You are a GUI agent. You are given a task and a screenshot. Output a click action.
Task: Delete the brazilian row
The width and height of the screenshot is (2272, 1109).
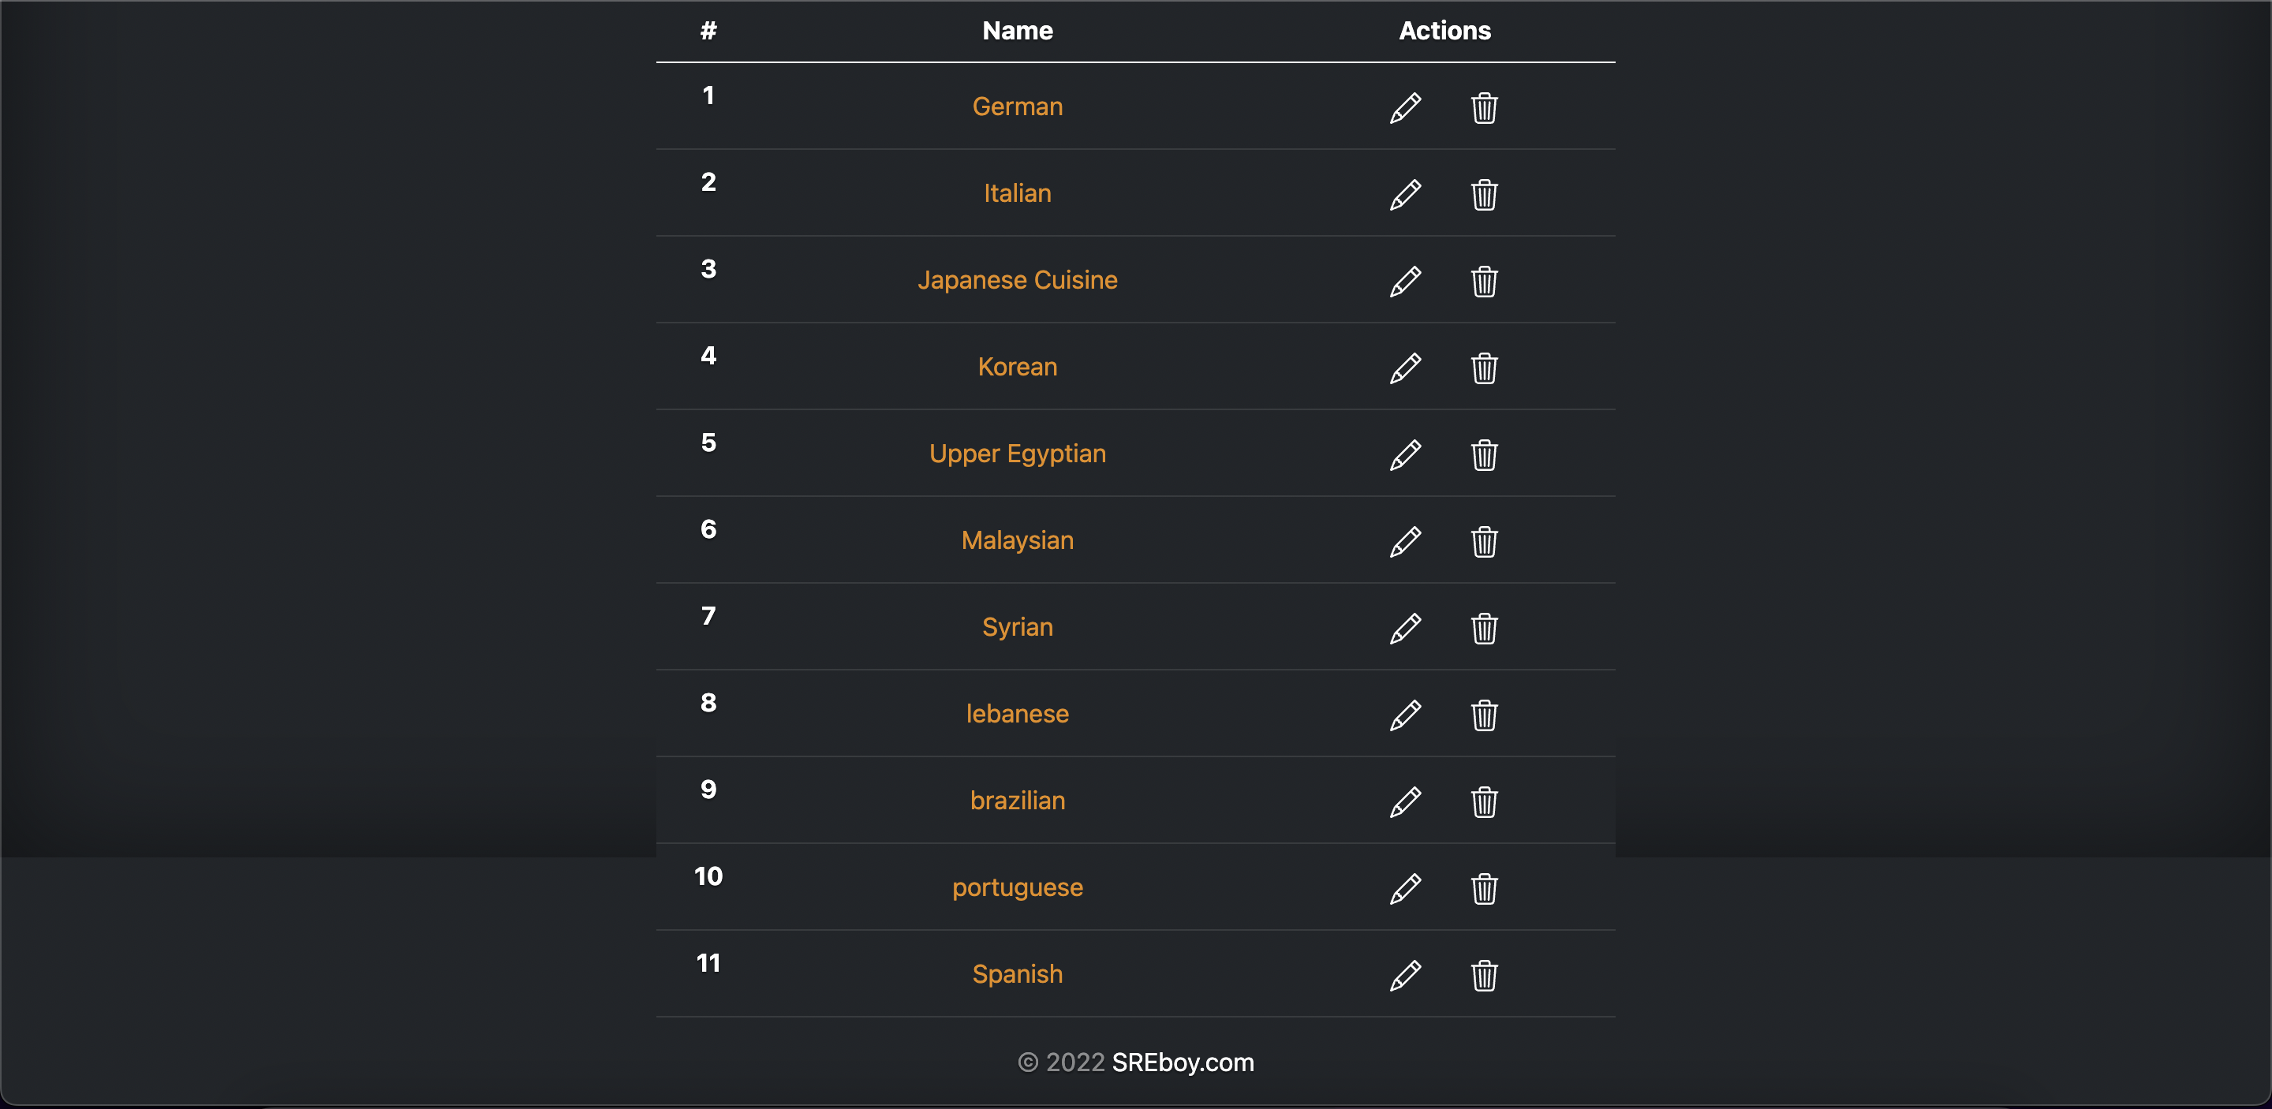[1485, 802]
